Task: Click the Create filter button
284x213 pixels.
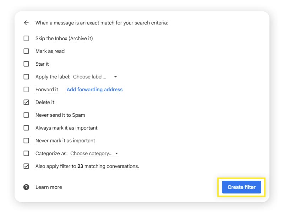Action: pyautogui.click(x=241, y=187)
